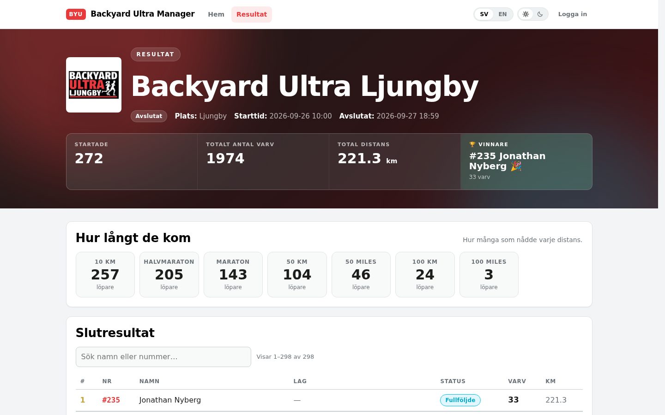Switch to light theme sun icon
The height and width of the screenshot is (415, 665).
coord(526,14)
